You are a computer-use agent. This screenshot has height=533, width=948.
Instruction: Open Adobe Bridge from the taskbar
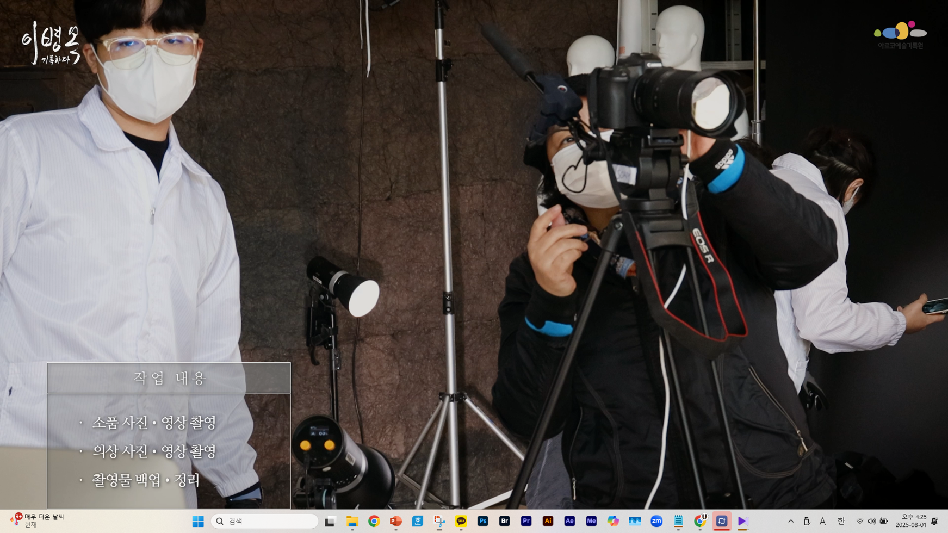(504, 521)
